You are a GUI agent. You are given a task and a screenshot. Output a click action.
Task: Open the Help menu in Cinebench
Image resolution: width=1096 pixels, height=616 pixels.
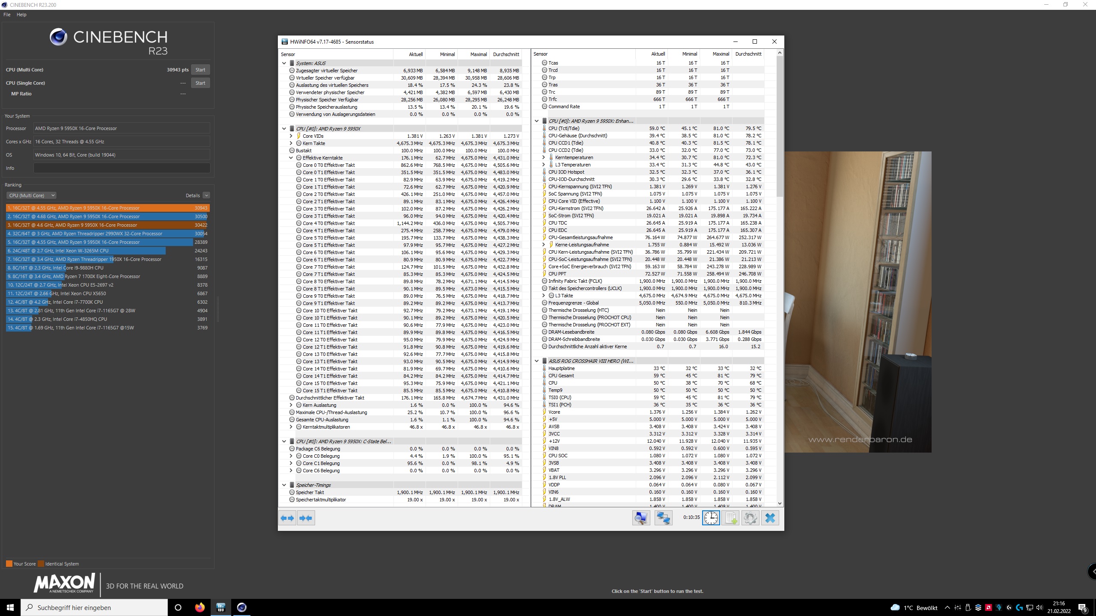pyautogui.click(x=21, y=15)
